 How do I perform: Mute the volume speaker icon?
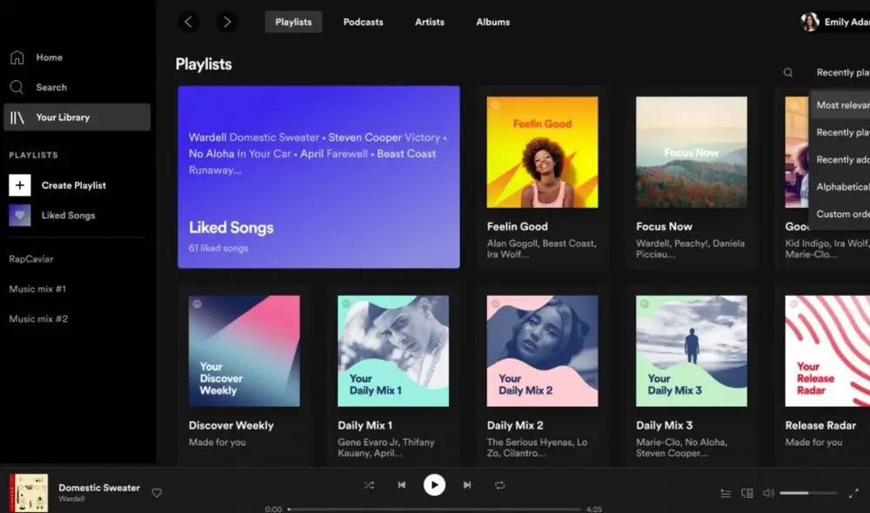click(x=769, y=493)
